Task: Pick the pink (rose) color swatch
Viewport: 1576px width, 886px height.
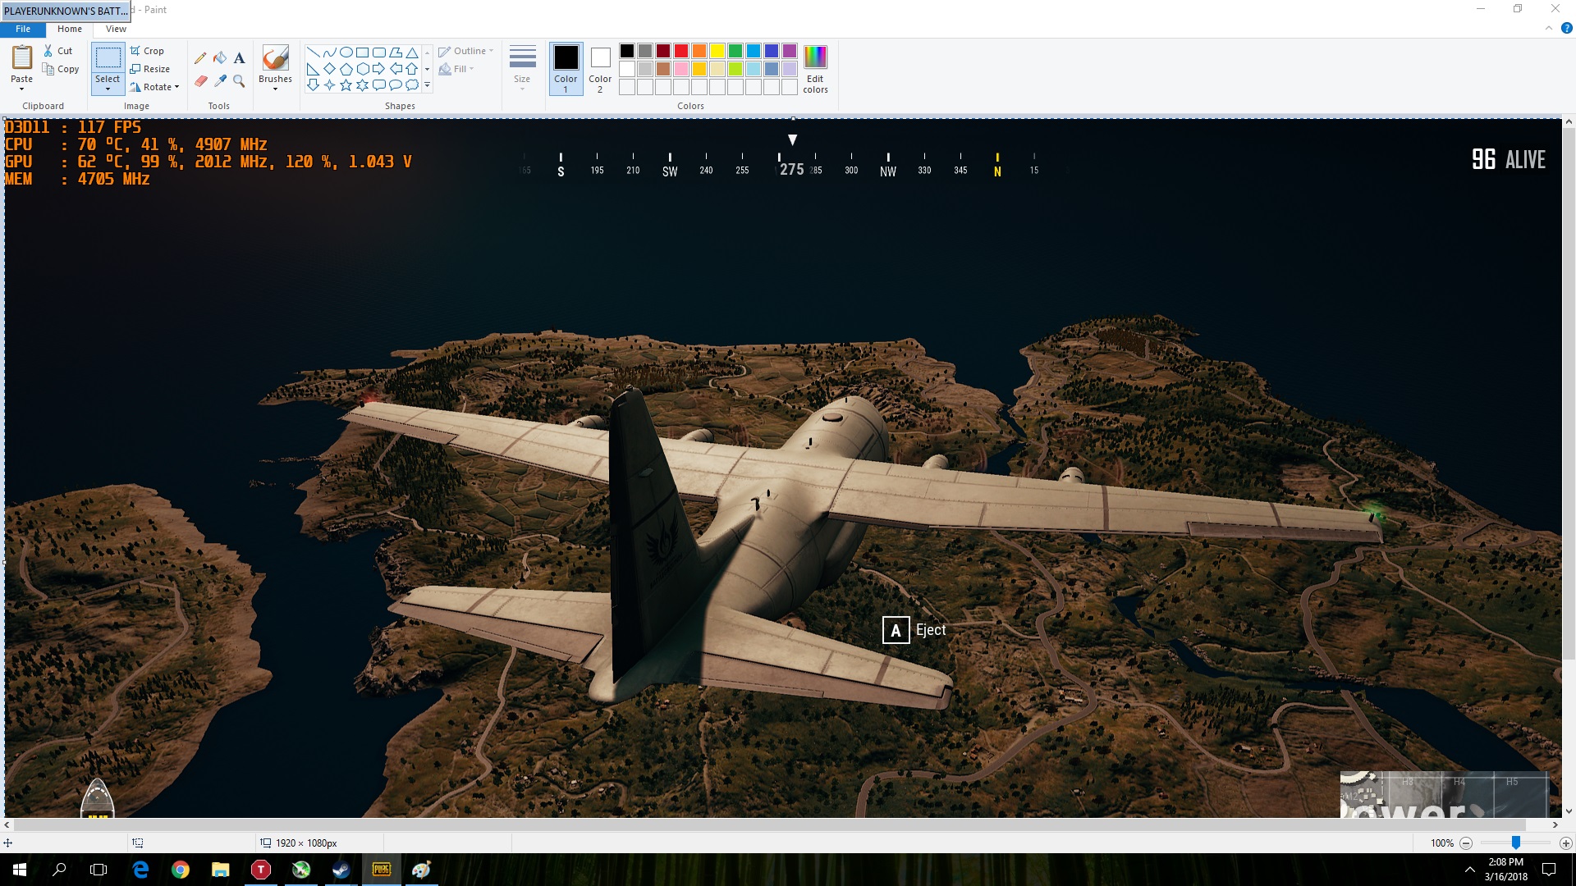Action: (680, 69)
